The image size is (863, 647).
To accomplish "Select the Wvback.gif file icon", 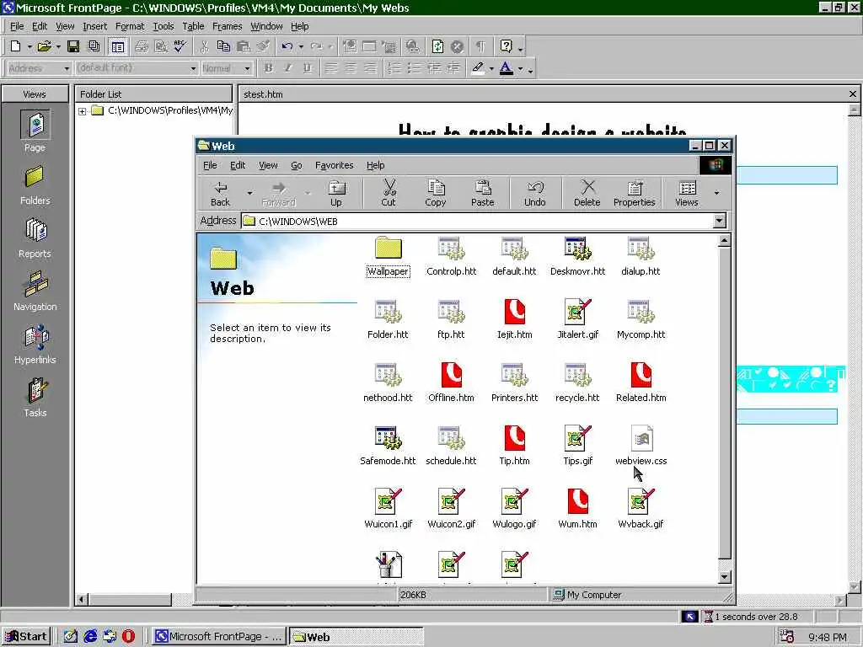I will tap(641, 509).
